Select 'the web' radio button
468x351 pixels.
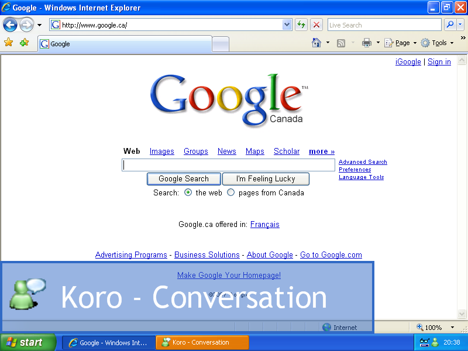pos(188,192)
